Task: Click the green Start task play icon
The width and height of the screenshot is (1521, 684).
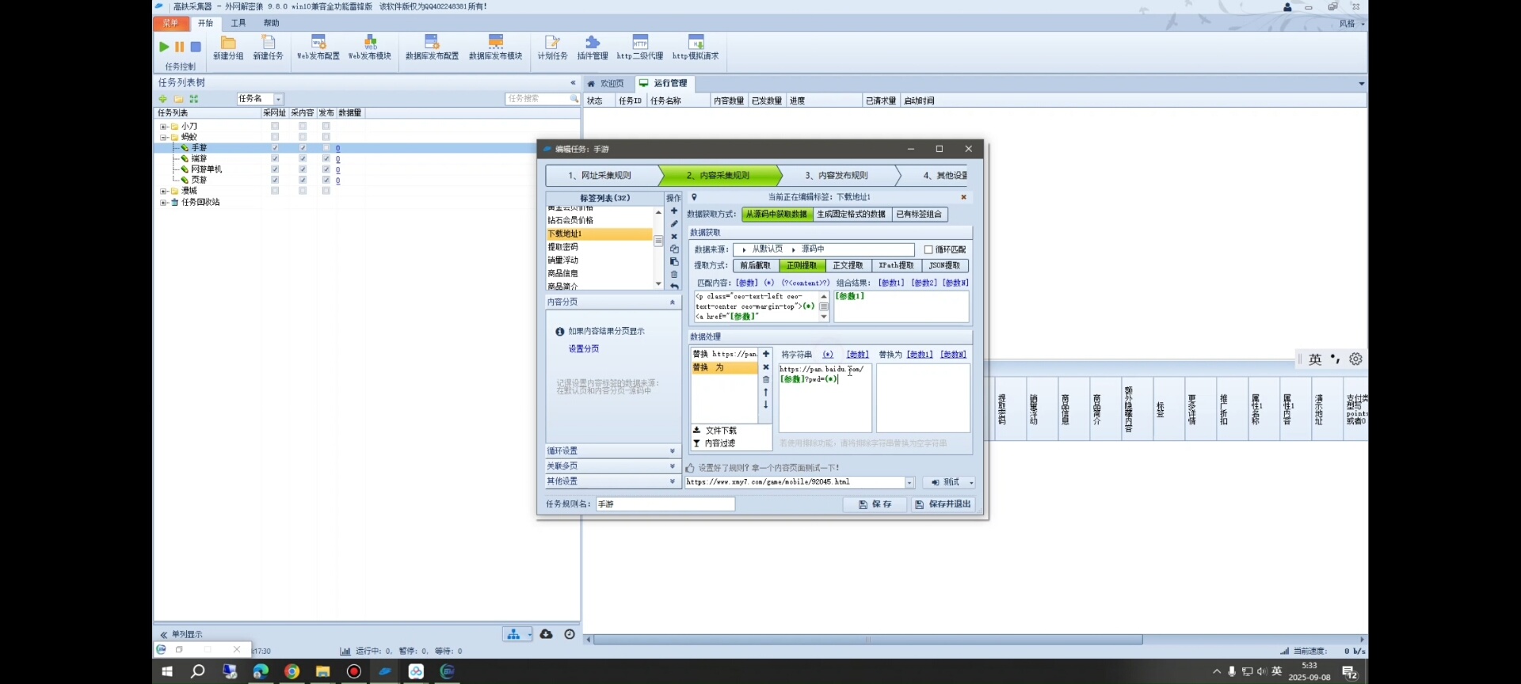Action: (164, 47)
